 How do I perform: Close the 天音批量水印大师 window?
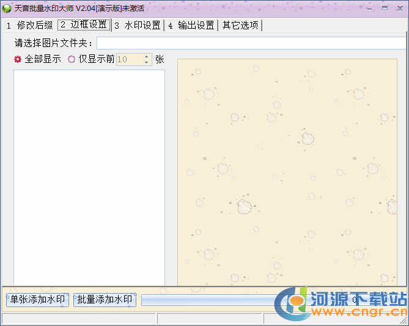[x=400, y=8]
